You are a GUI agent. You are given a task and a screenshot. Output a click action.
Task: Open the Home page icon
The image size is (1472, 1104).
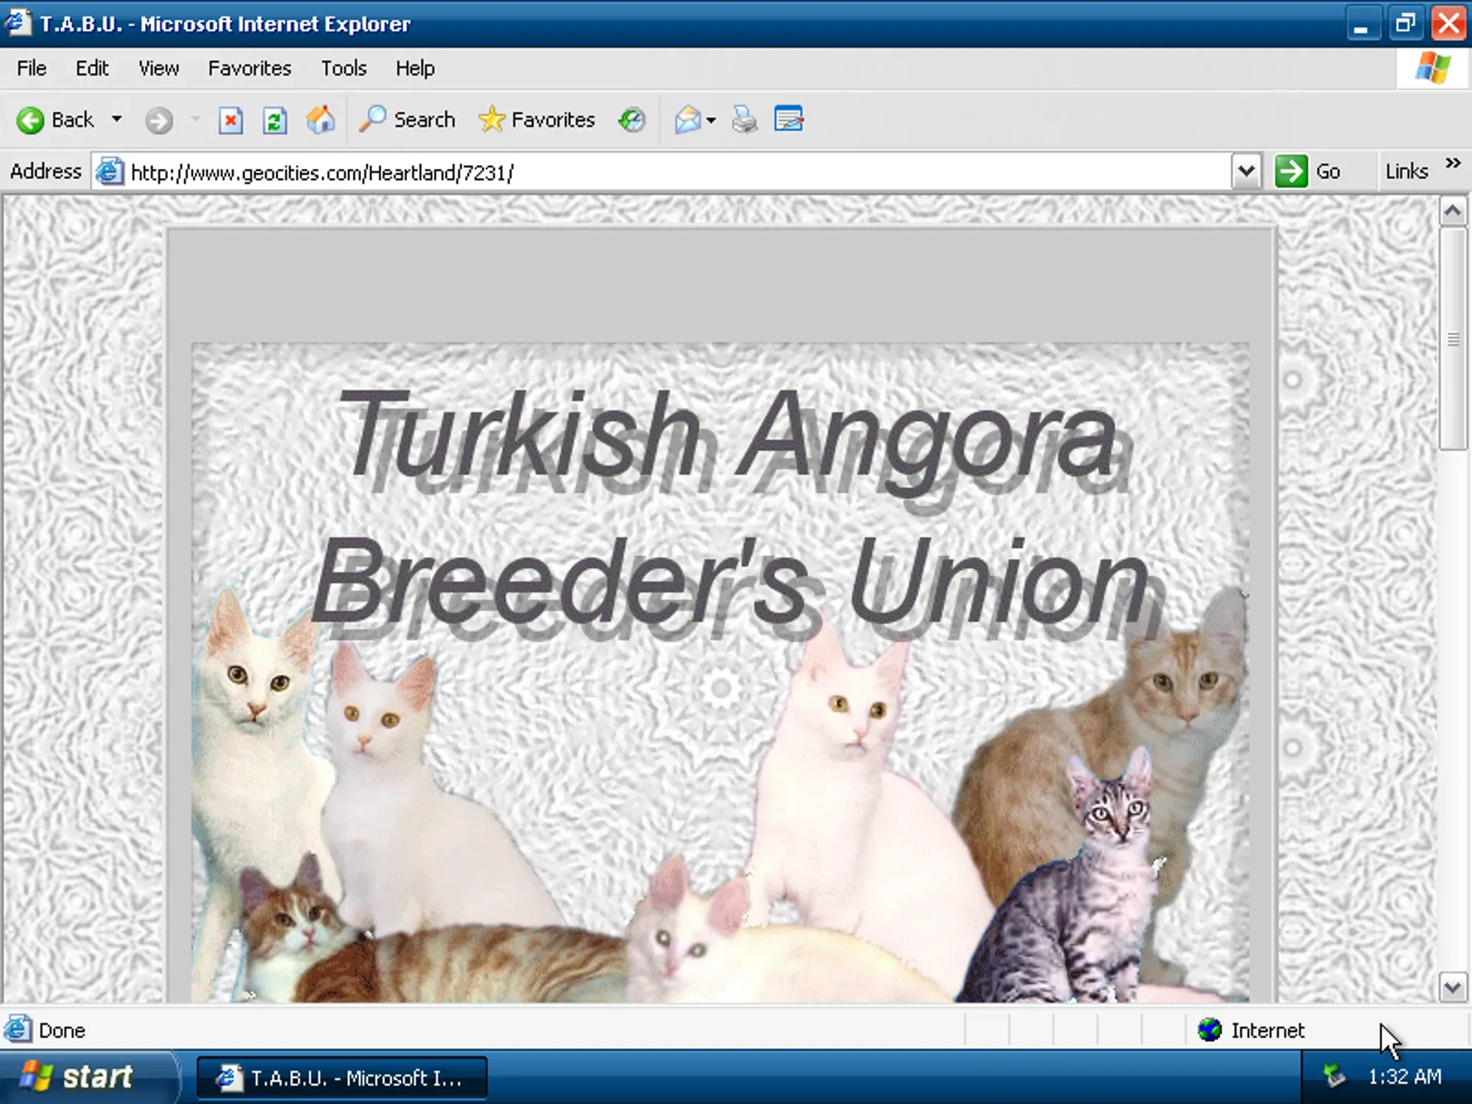click(320, 120)
